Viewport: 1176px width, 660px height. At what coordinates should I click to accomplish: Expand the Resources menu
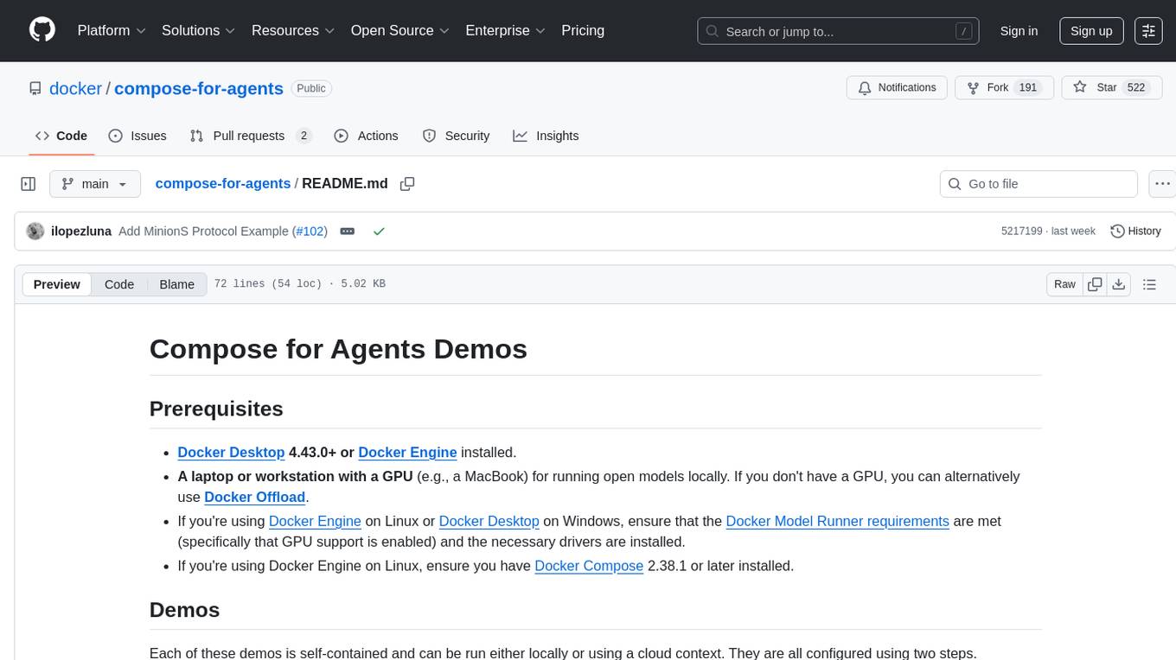[x=293, y=30]
